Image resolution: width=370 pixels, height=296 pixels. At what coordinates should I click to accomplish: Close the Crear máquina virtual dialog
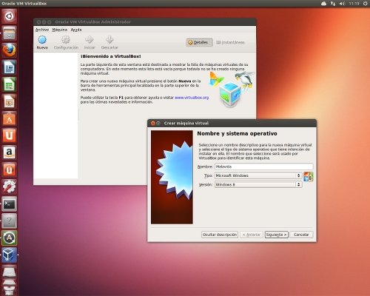click(x=152, y=123)
